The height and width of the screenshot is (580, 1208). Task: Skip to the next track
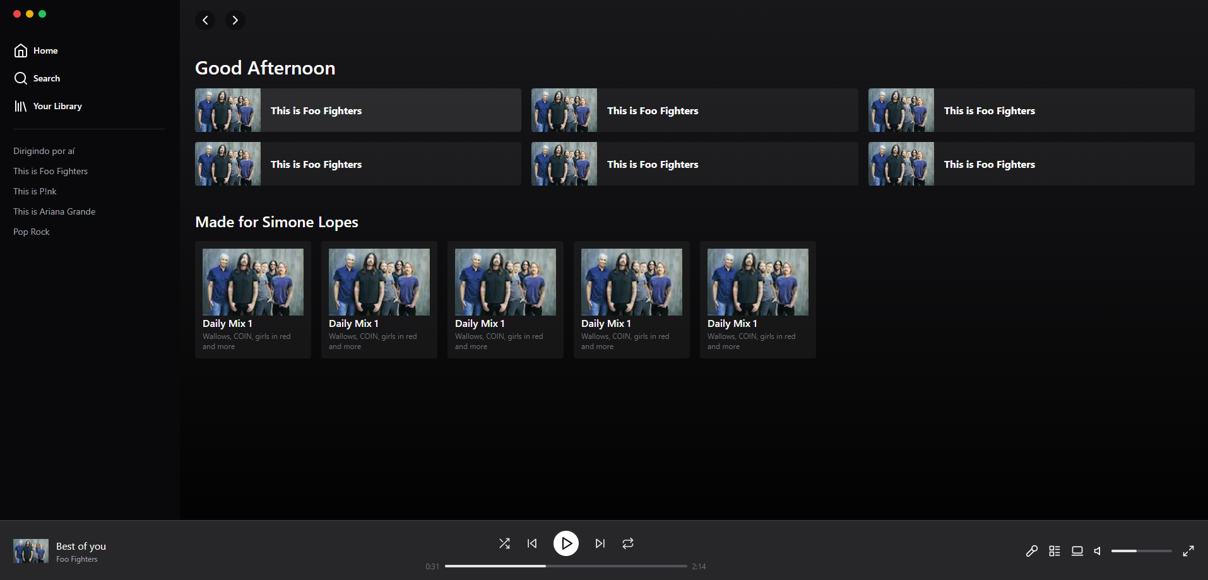tap(599, 543)
